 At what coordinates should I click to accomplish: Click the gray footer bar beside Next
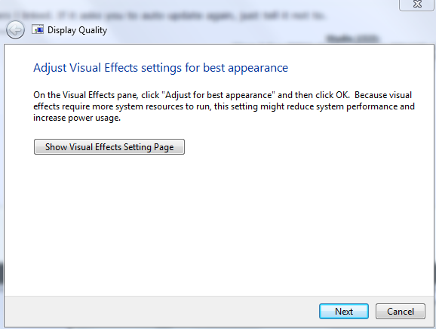pyautogui.click(x=161, y=312)
